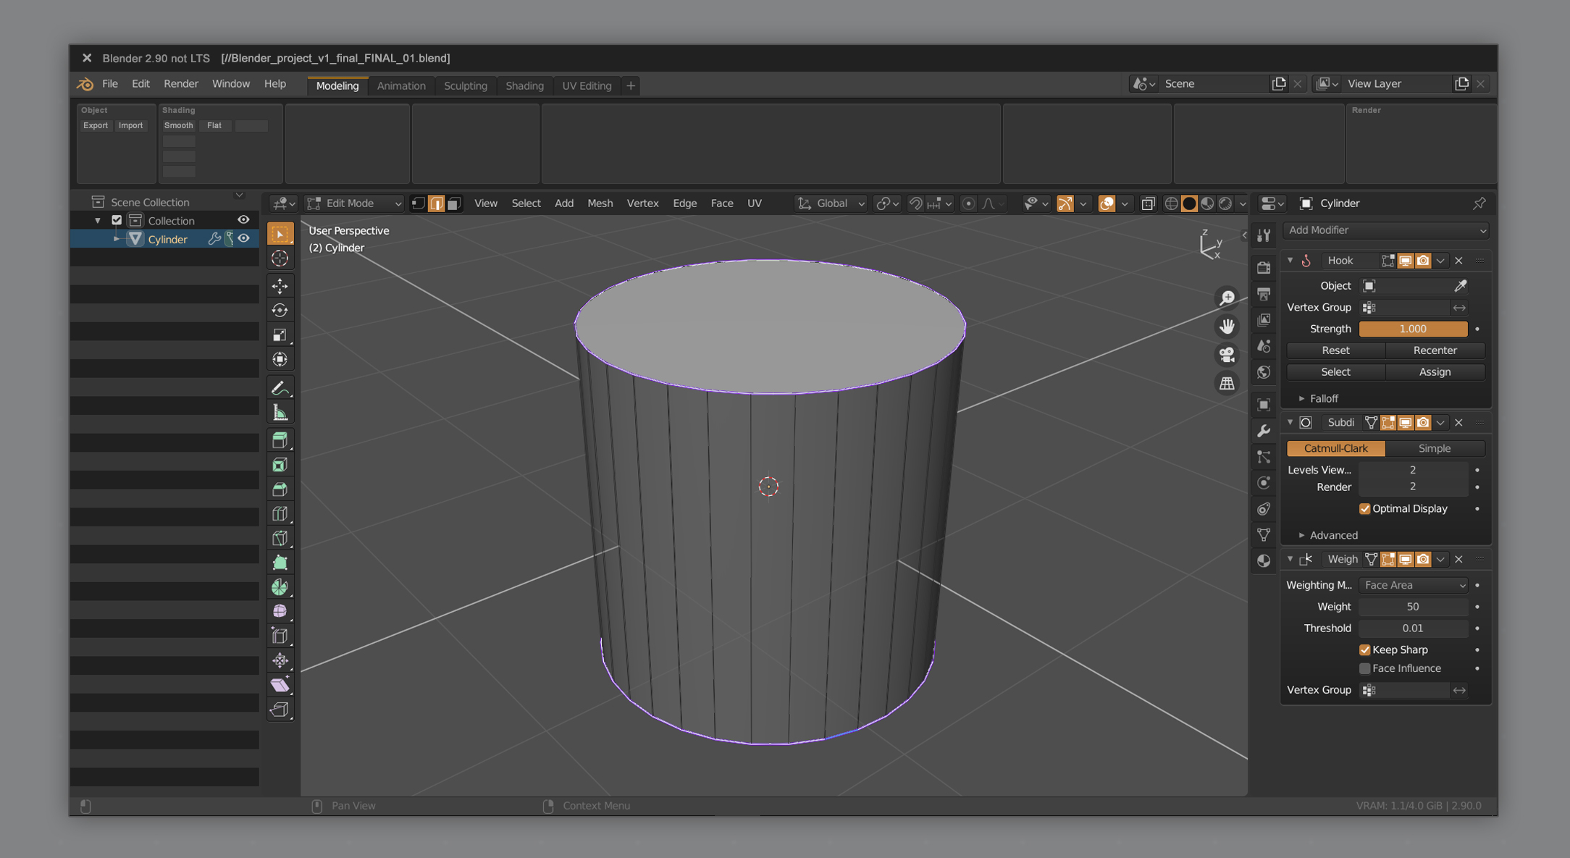Select the Extrude Region tool

pos(280,440)
